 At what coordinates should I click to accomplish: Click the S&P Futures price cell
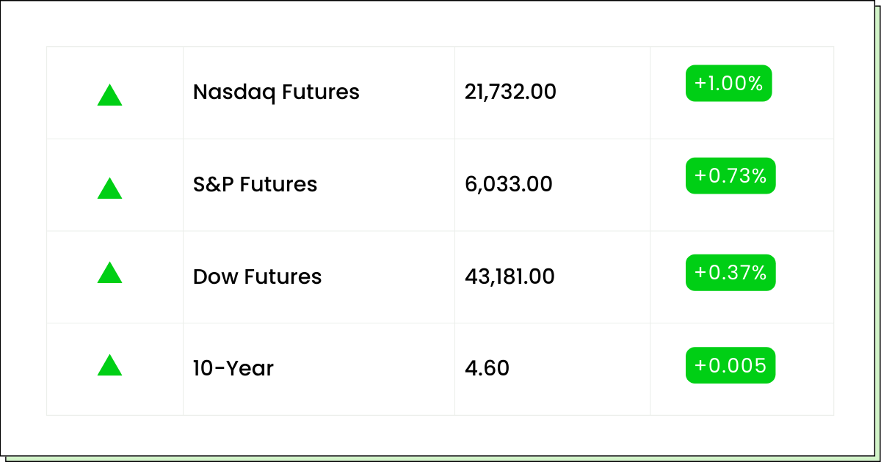tap(552, 185)
